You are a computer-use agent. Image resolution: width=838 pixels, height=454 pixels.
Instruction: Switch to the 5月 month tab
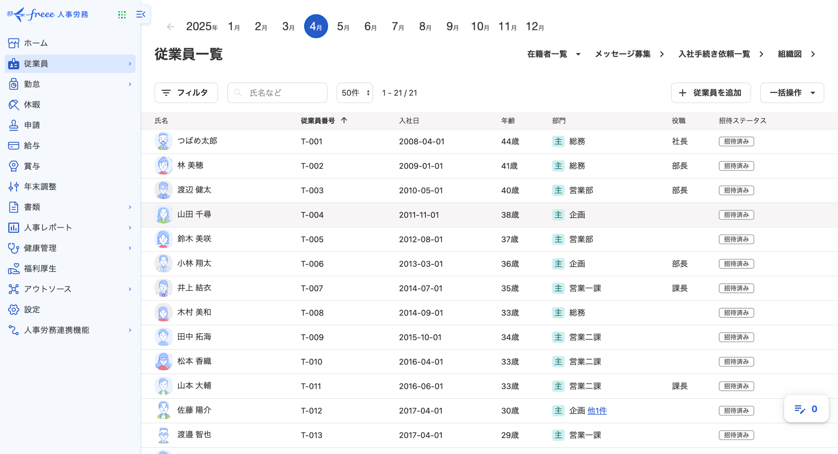click(x=343, y=27)
